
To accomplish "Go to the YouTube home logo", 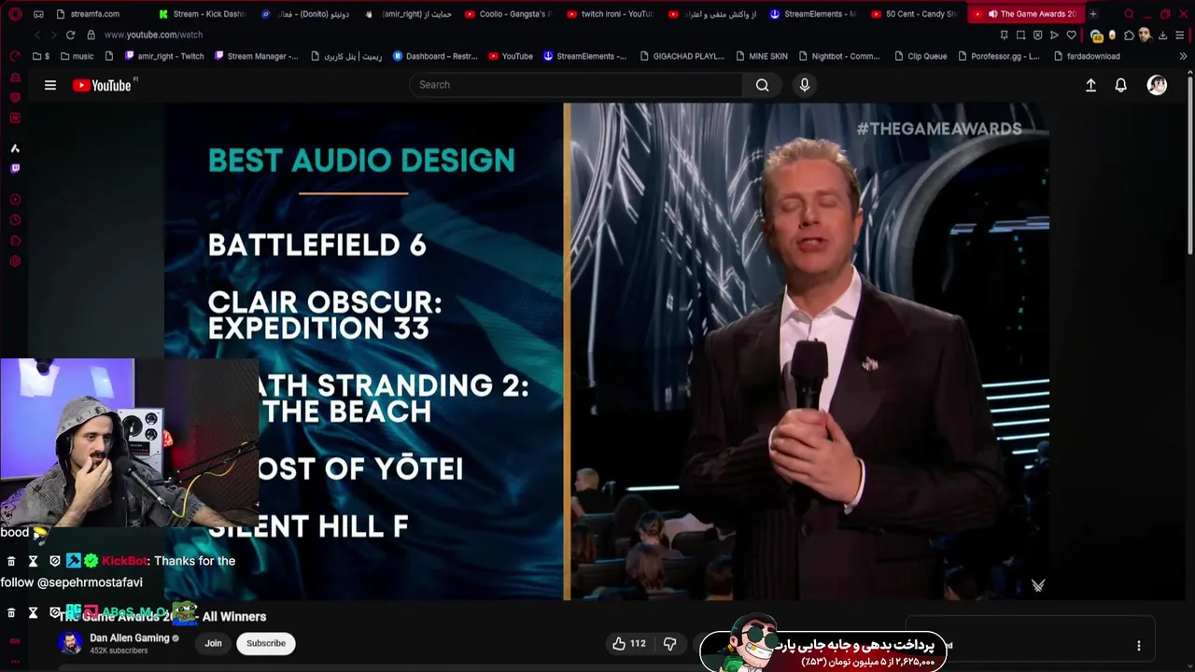I will click(x=103, y=85).
